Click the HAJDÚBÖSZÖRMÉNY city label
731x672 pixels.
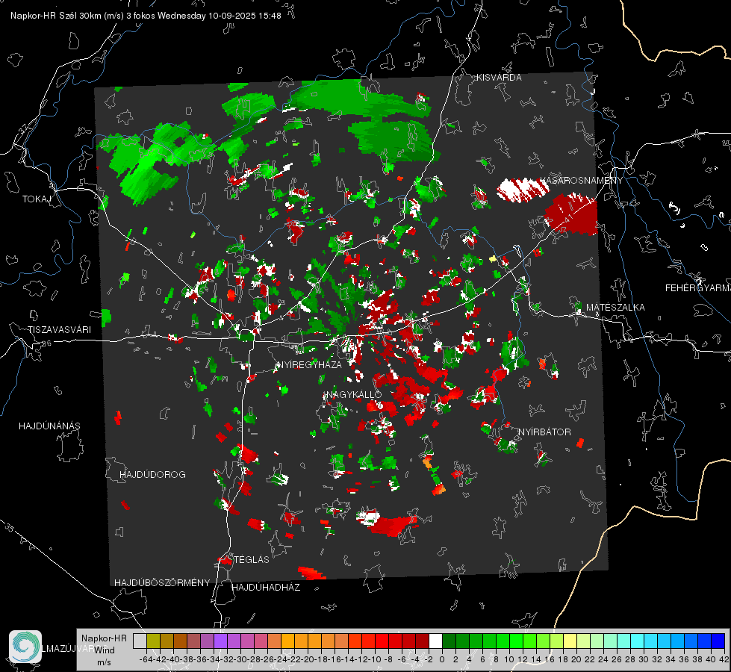[162, 583]
